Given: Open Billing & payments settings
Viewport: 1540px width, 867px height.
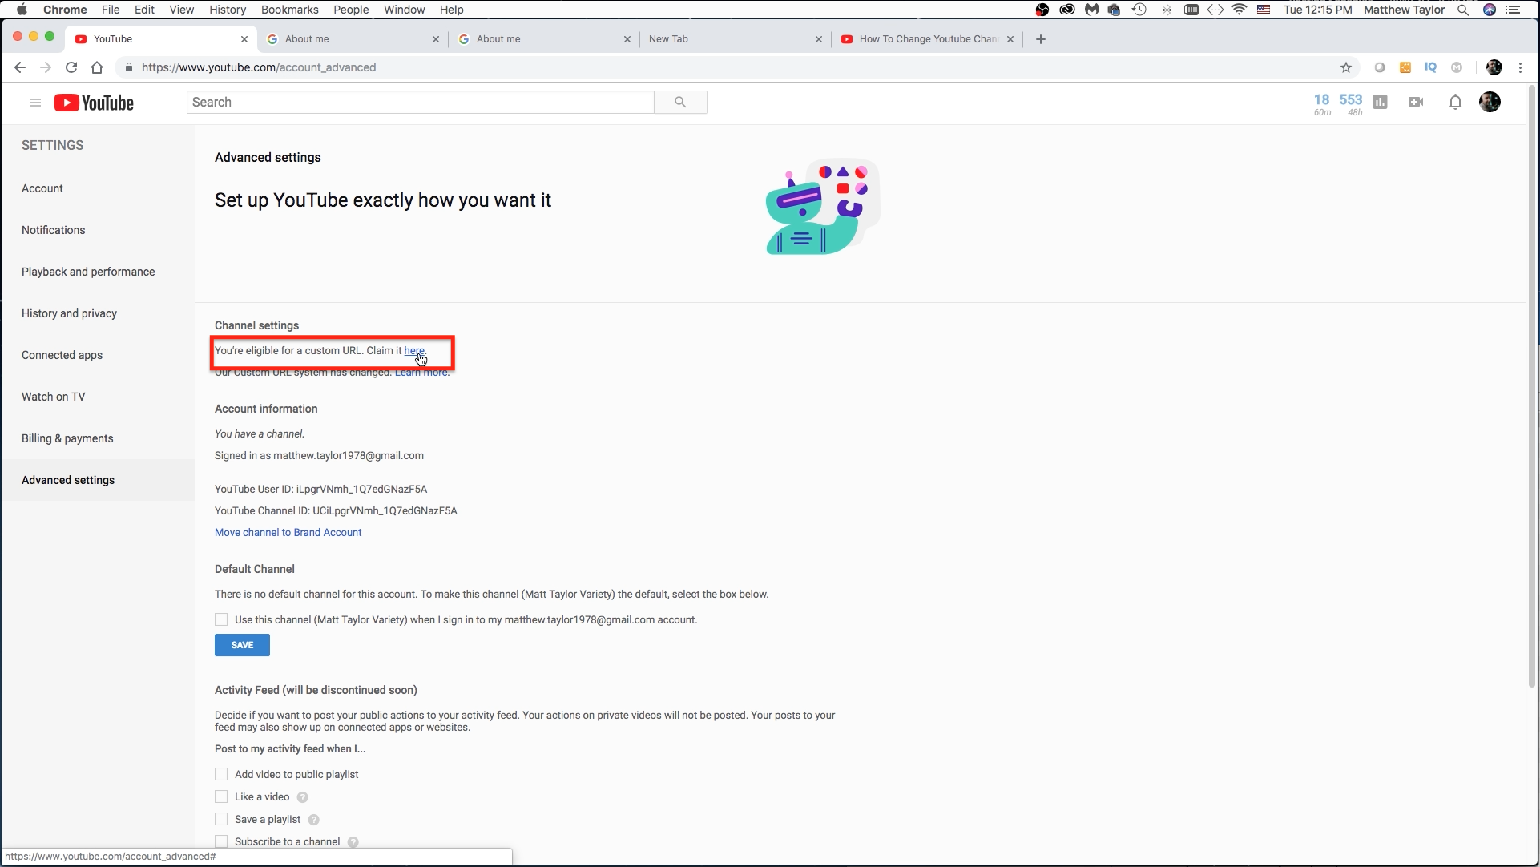Looking at the screenshot, I should click(67, 438).
